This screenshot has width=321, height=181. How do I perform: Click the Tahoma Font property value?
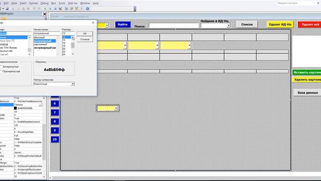tap(26, 105)
